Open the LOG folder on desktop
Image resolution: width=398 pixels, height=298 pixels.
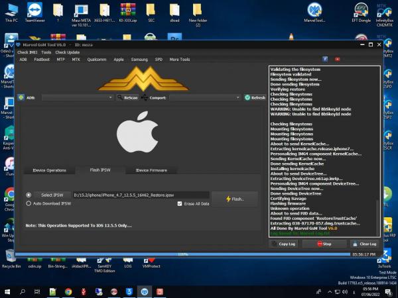128,264
